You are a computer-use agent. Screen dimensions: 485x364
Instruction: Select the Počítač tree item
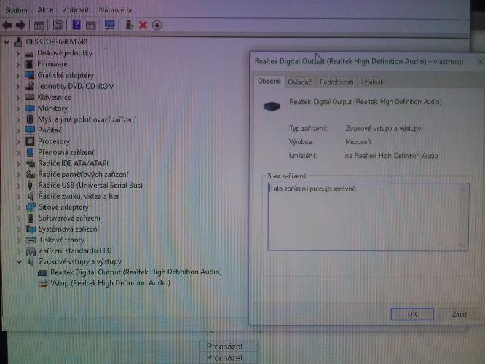(x=50, y=130)
